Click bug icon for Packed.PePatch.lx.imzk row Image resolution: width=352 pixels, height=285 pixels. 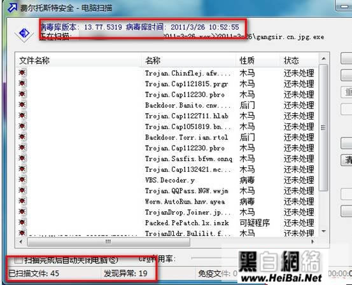point(22,222)
